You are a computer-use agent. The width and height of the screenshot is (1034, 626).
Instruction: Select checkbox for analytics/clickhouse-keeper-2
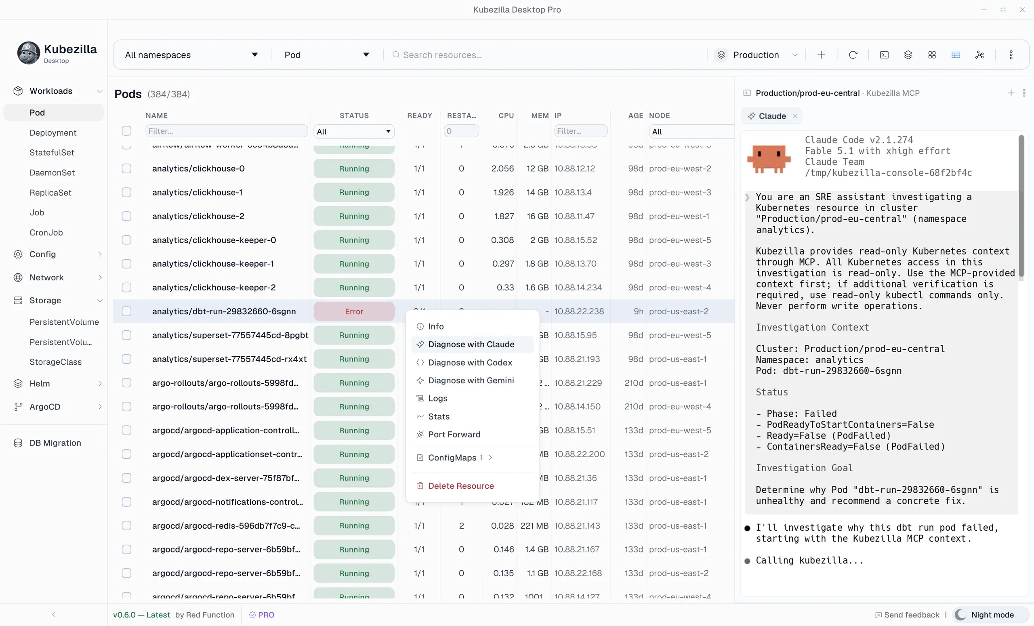point(126,288)
